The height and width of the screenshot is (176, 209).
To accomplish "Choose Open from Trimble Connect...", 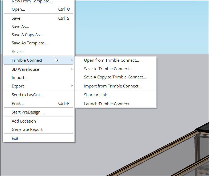I will coord(111,60).
